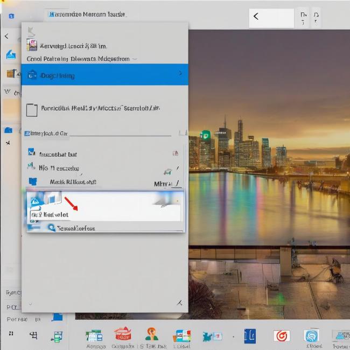Select the 'Mcak Rilfeuc oh8' list row
350x350 pixels.
[x=104, y=182]
